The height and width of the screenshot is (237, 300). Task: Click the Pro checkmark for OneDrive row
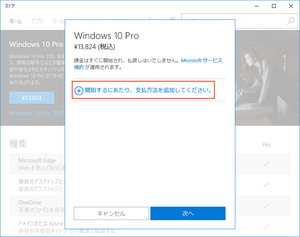coord(266,206)
